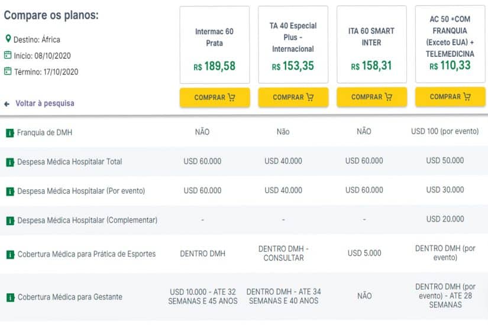The width and height of the screenshot is (488, 325).
Task: Click calendar icon beside Início date
Action: tap(8, 55)
